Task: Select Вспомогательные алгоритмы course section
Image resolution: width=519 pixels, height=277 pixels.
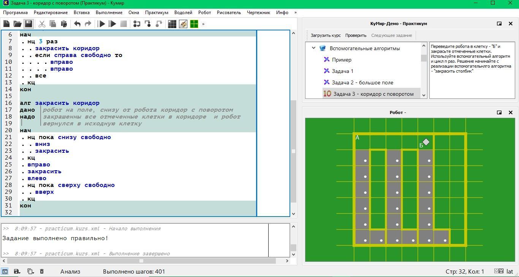Action: click(365, 48)
